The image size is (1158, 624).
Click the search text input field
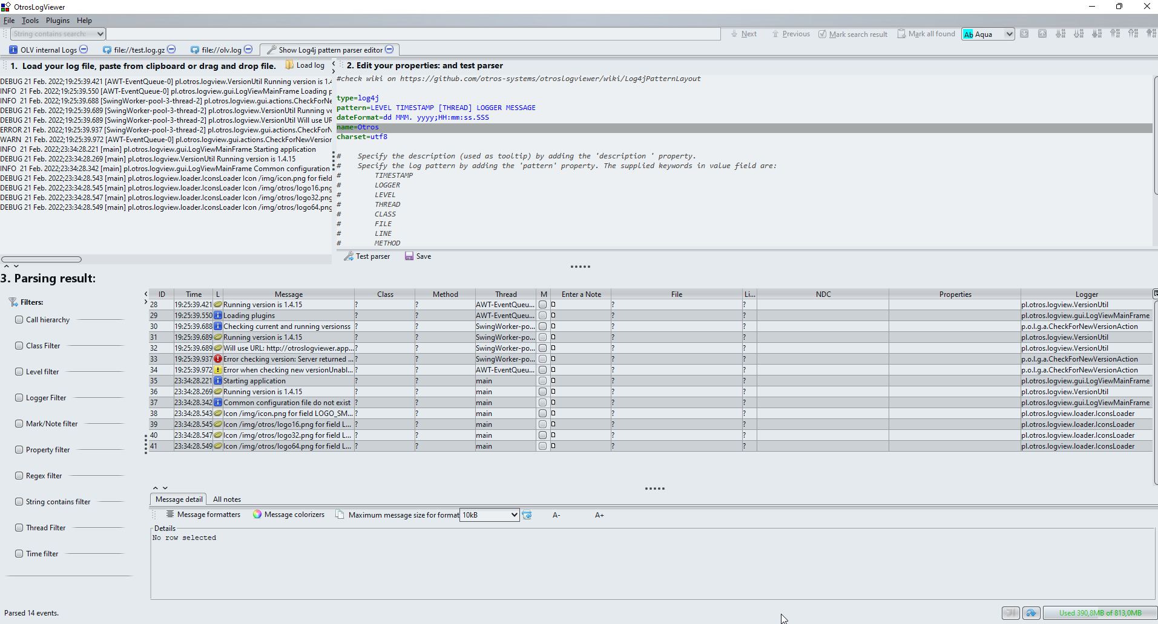[413, 34]
